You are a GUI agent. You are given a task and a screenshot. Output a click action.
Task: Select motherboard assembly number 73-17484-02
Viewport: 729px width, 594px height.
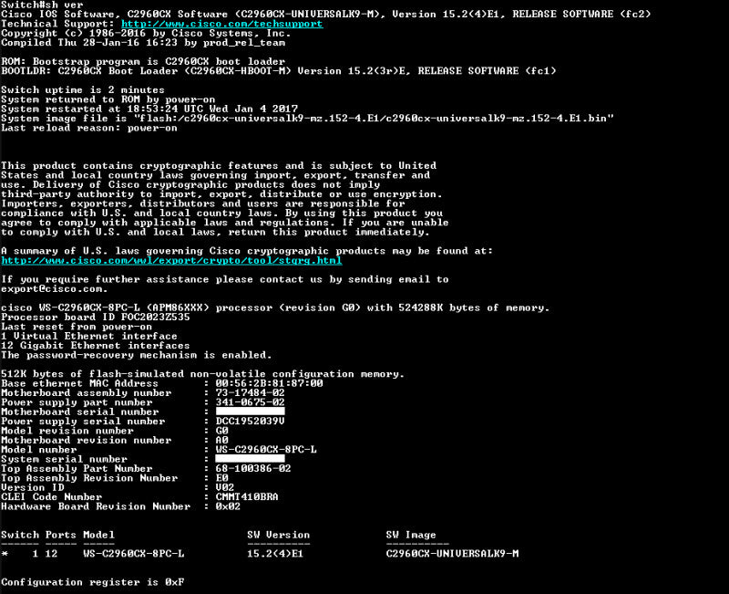coord(250,393)
